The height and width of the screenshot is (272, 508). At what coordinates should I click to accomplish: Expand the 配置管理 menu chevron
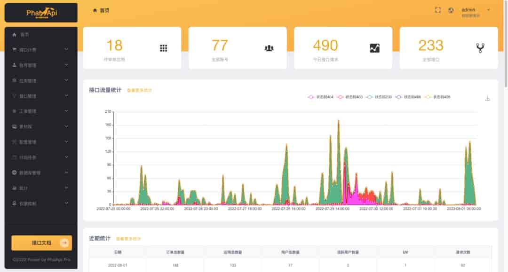pos(66,142)
